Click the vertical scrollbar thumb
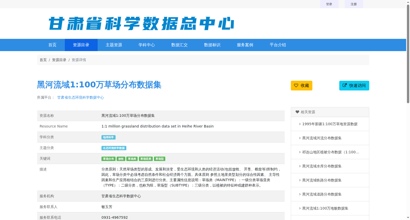 (x=408, y=54)
